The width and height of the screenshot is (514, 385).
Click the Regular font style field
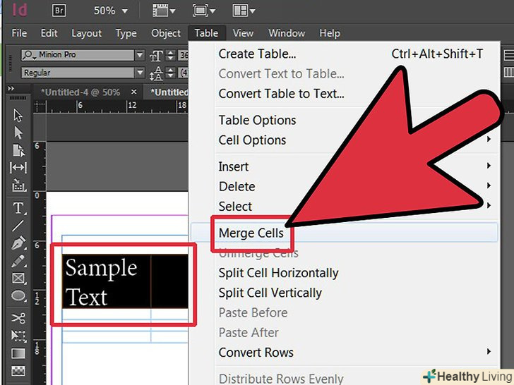78,73
